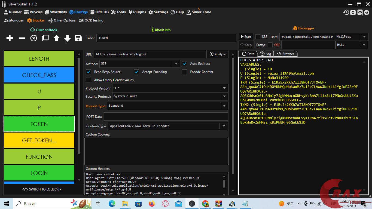Open the MailPass wordlist type dropdown
372x209 pixels.
[364, 37]
